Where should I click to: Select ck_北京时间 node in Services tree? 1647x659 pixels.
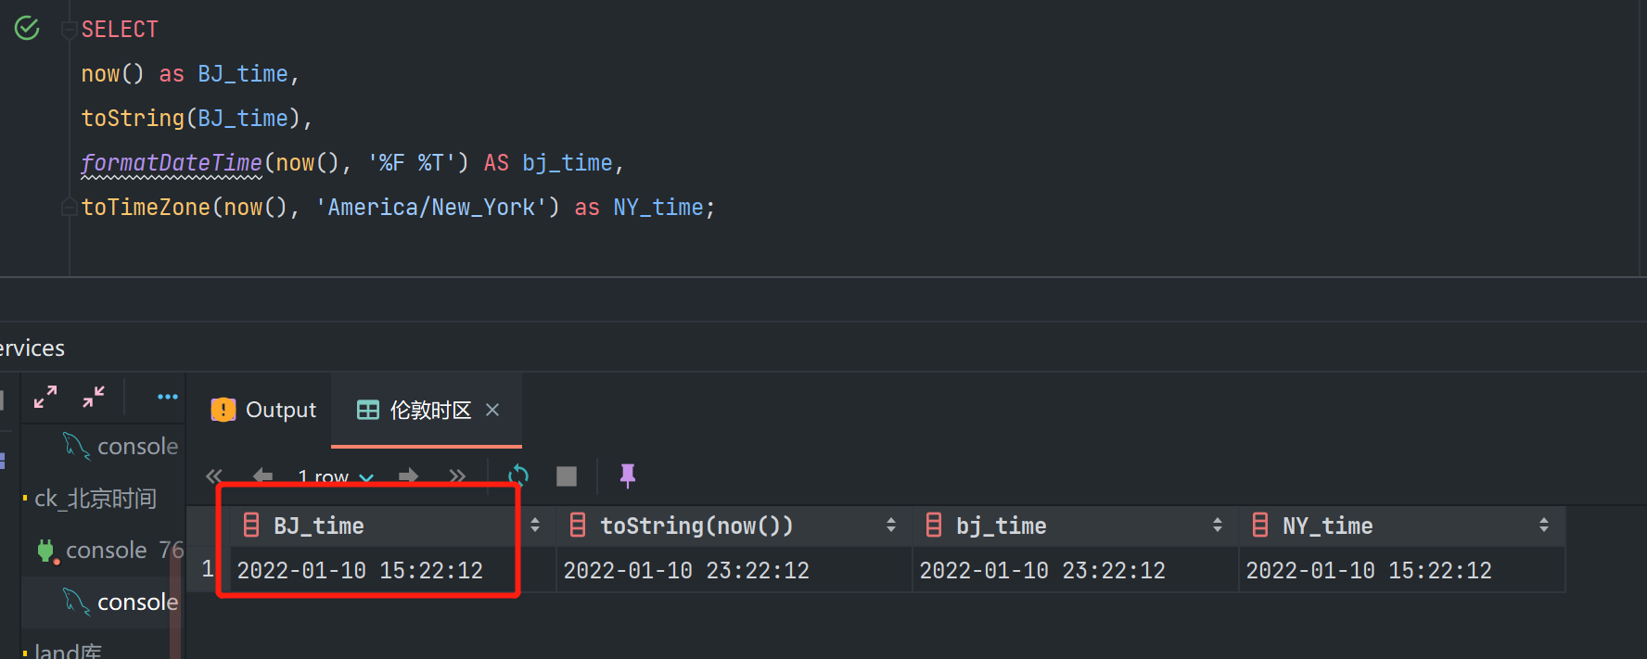96,499
